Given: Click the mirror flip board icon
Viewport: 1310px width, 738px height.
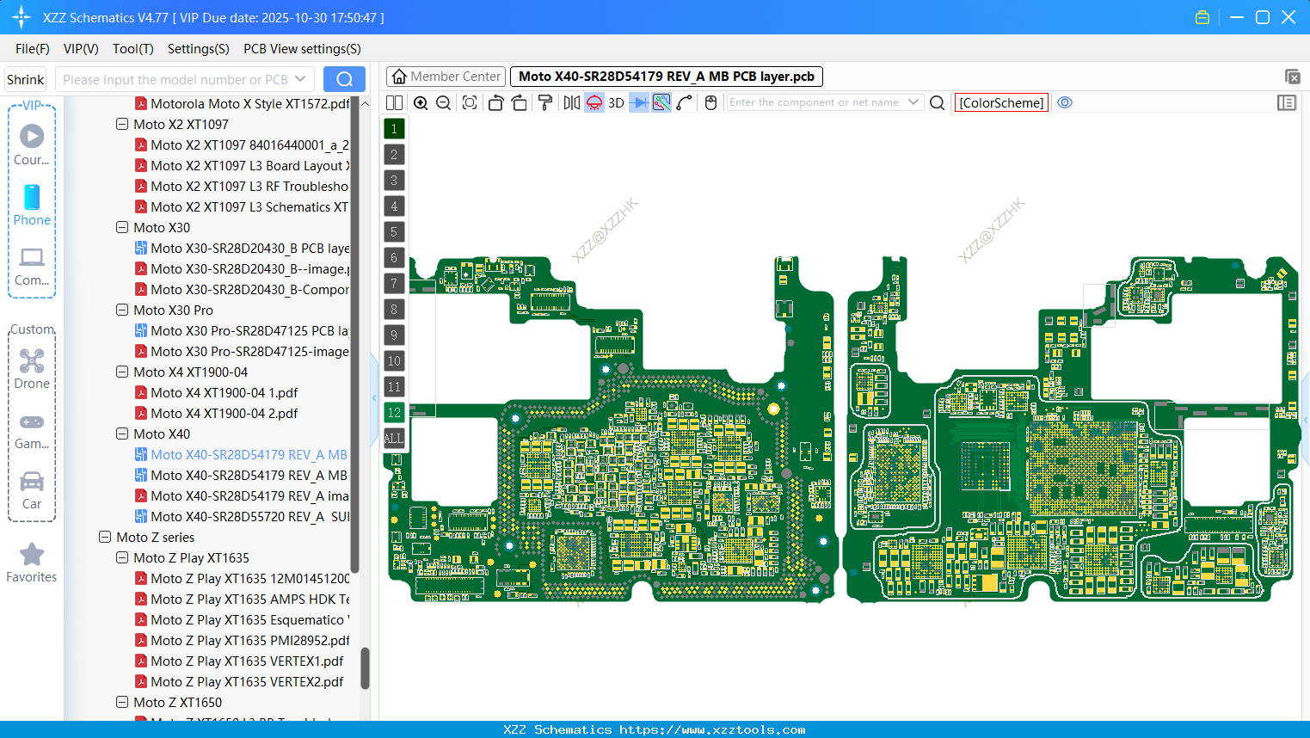Looking at the screenshot, I should (x=570, y=102).
